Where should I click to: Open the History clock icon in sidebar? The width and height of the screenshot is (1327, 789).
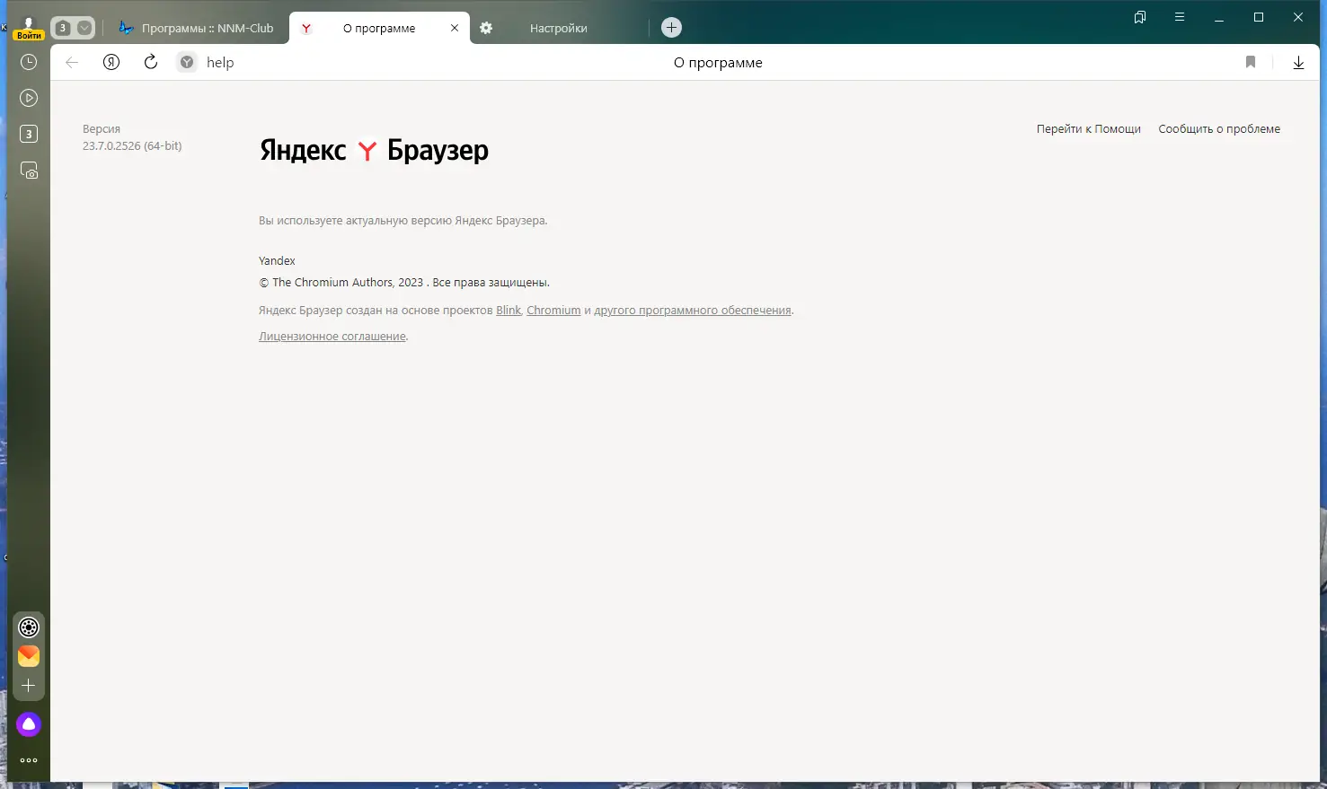pos(29,62)
